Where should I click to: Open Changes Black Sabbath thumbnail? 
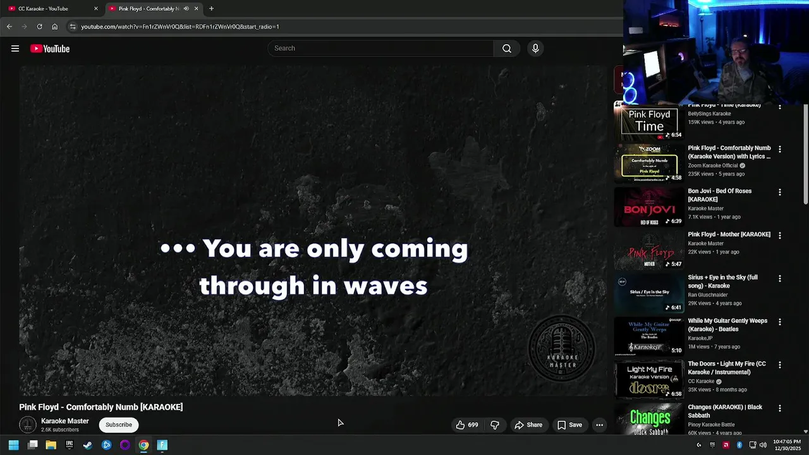(649, 420)
